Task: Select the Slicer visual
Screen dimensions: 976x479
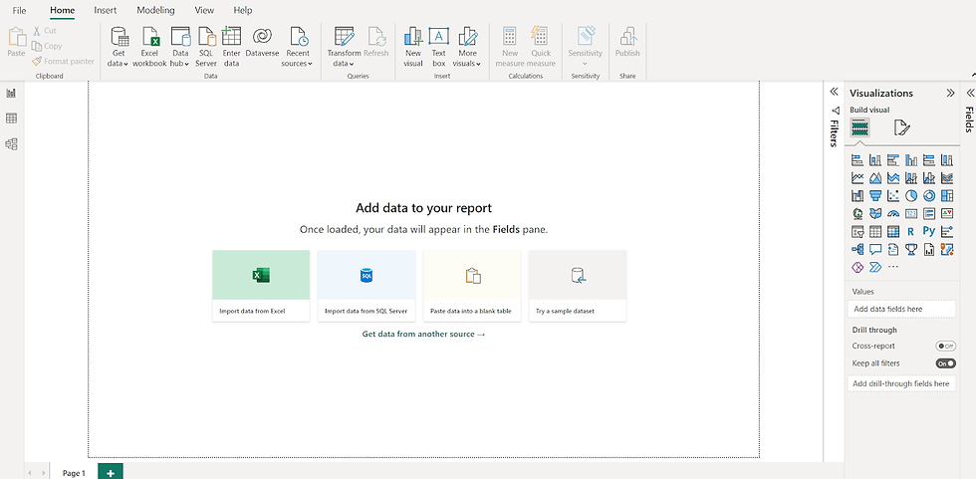Action: 857,232
